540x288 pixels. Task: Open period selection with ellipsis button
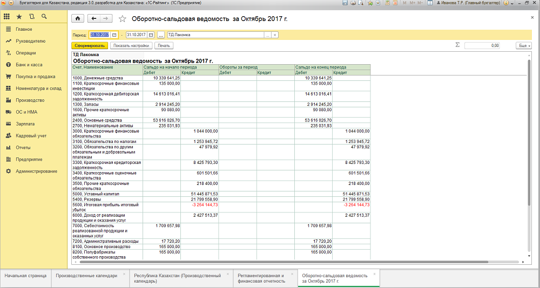click(161, 35)
